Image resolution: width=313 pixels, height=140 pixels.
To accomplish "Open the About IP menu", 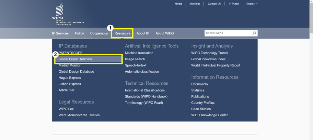I will pyautogui.click(x=143, y=33).
